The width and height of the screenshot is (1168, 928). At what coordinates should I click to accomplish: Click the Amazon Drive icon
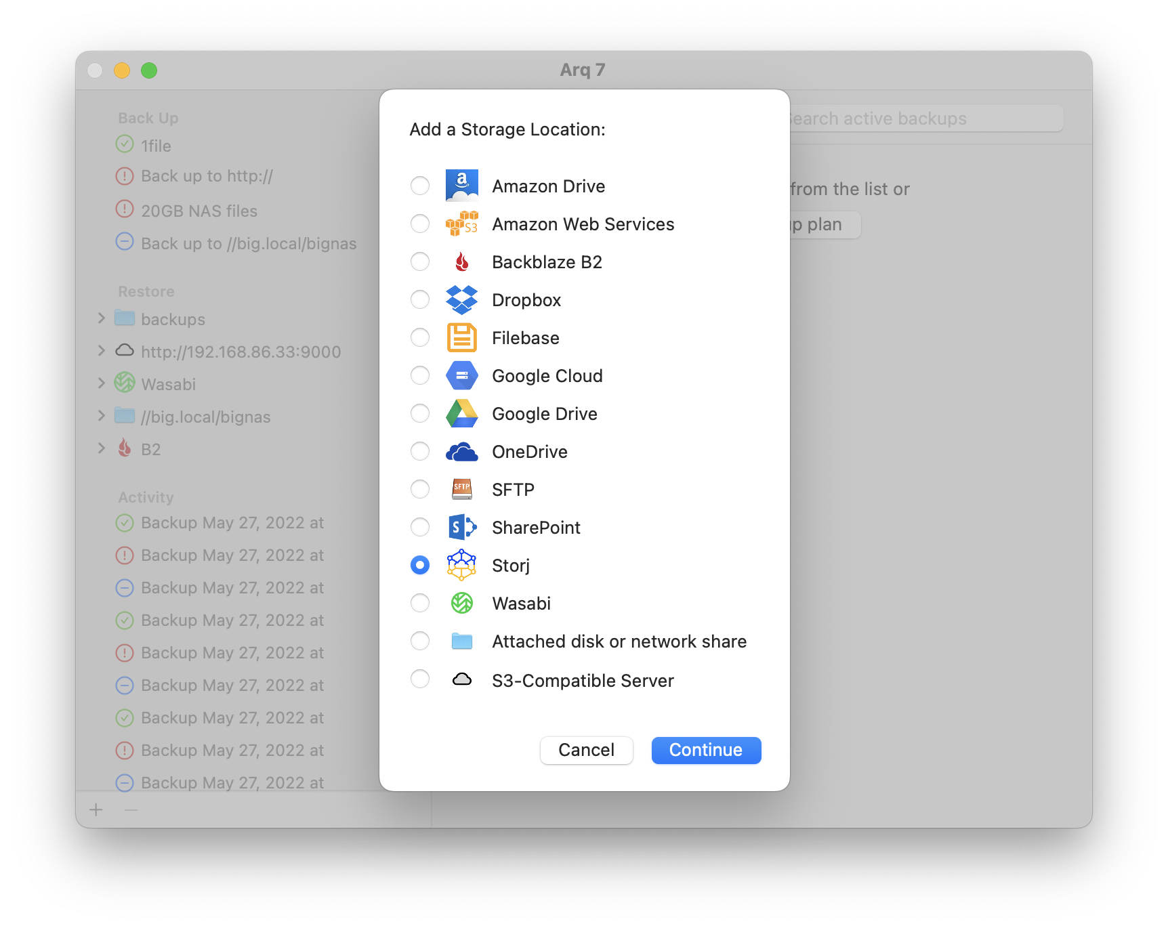pos(462,186)
